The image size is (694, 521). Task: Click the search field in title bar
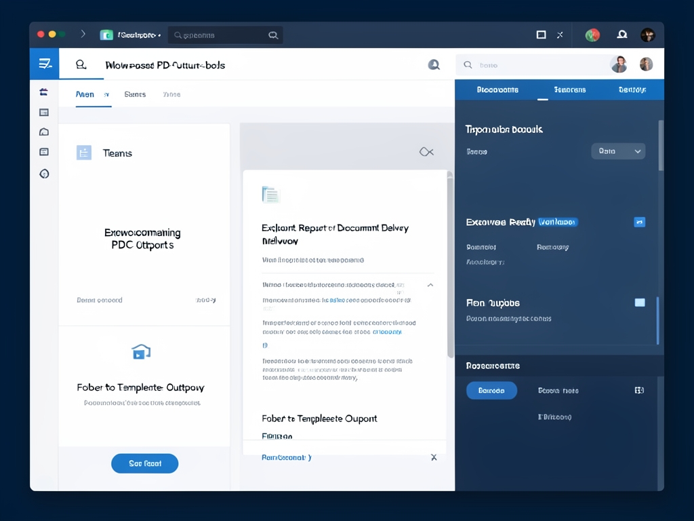(x=225, y=35)
